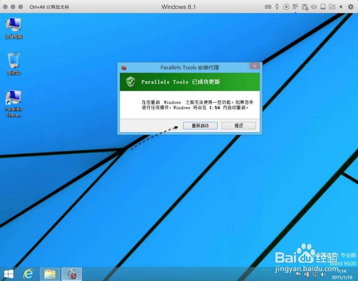Click the macOS minimize window button
Viewport: 358px width, 281px height.
pos(13,7)
